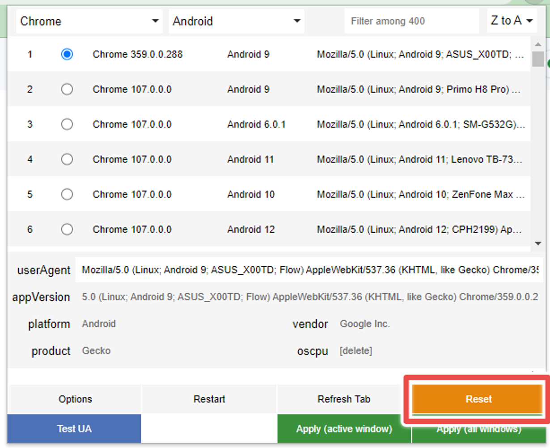Screen dimensions: 550x448
Task: Click the product value Gecko
Action: [96, 350]
